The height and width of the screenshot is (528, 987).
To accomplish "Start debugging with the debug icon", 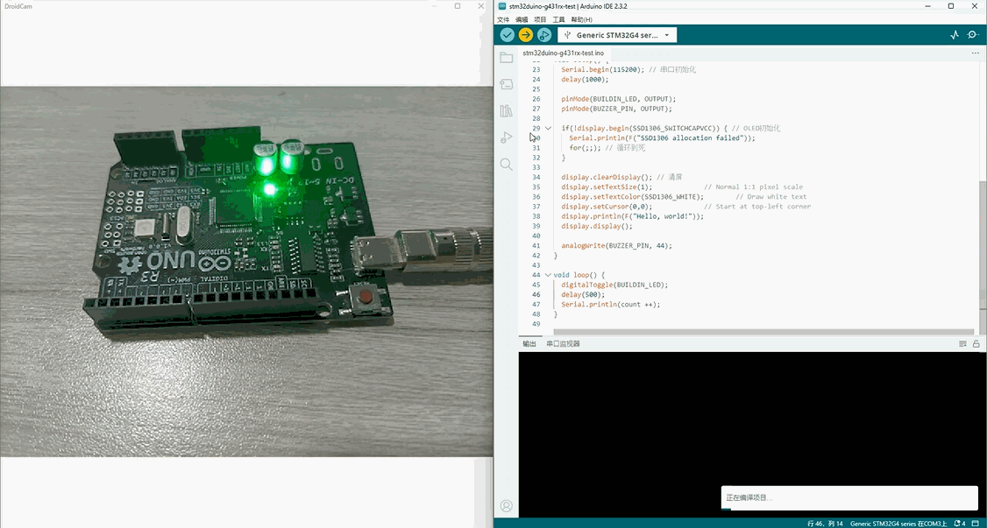I will pos(544,35).
